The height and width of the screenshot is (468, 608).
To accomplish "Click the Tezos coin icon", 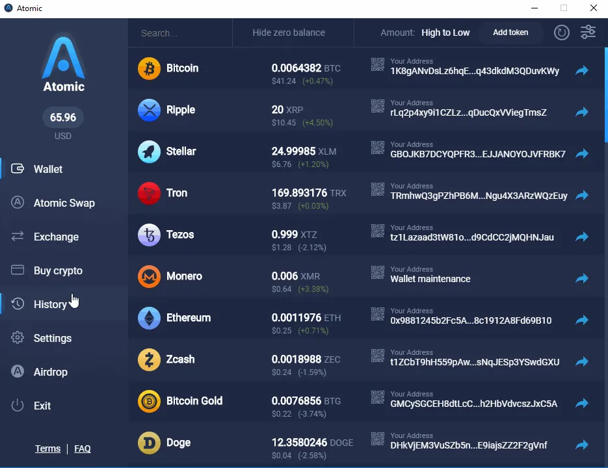I will (x=149, y=235).
